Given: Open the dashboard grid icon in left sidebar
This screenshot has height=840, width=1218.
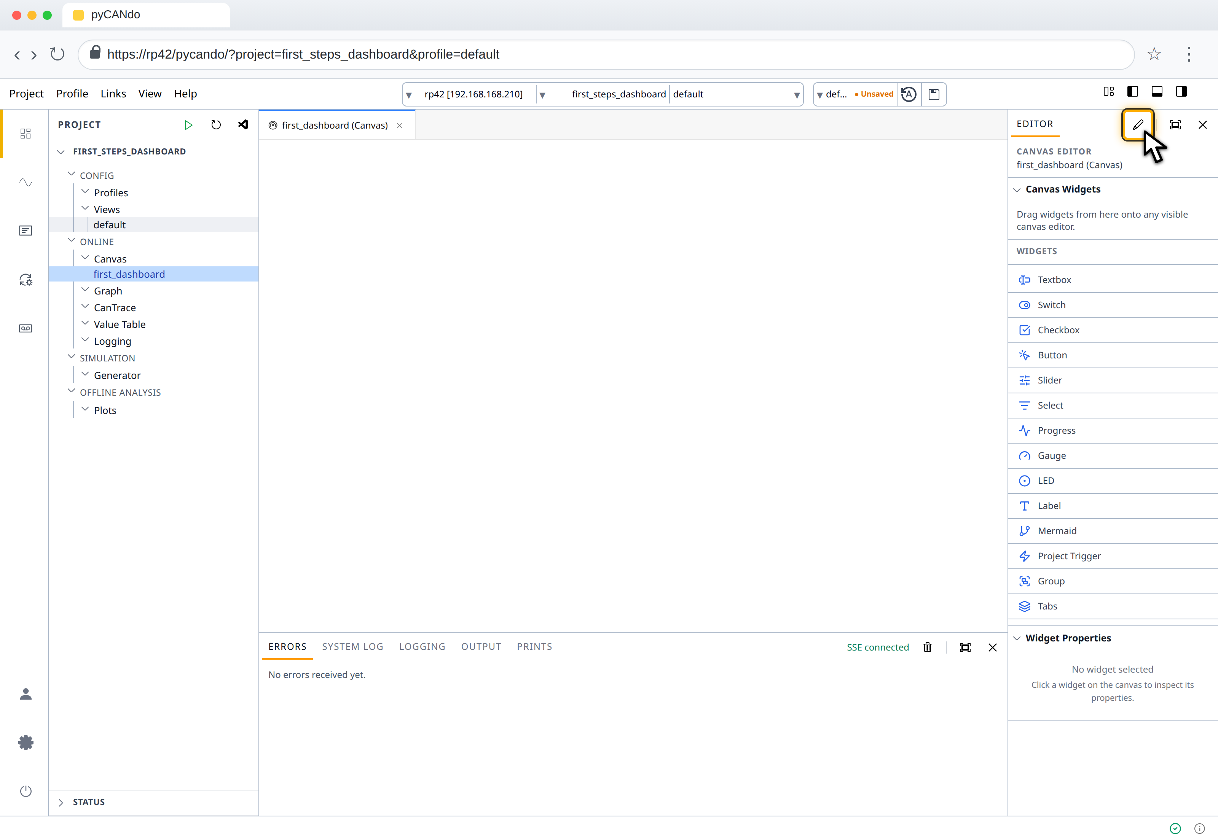Looking at the screenshot, I should (x=25, y=134).
